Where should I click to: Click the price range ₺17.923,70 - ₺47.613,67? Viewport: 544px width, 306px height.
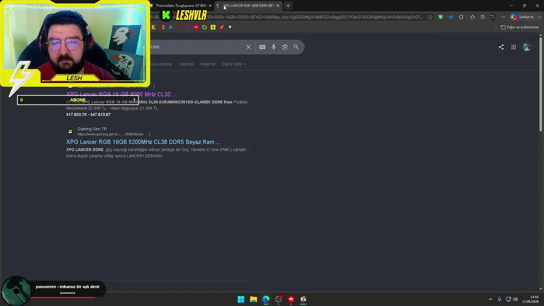pos(88,114)
